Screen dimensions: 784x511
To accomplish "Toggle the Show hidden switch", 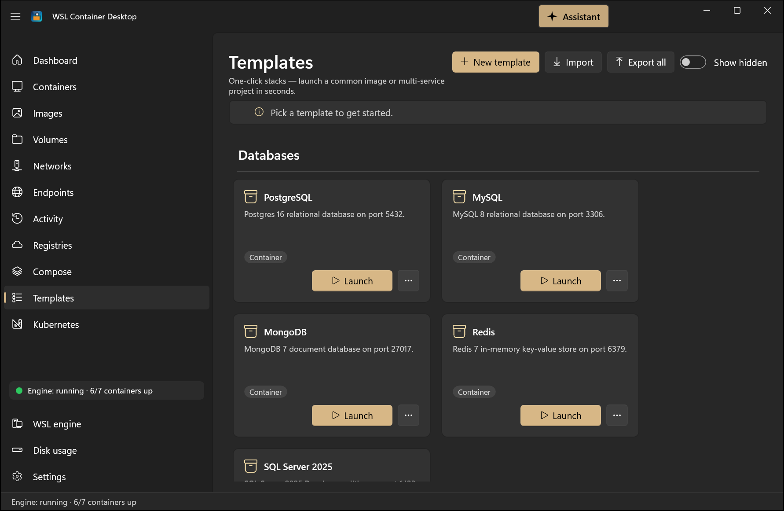I will pos(692,62).
